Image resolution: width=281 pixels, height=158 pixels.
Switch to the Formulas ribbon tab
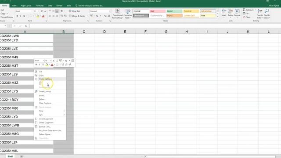tap(40, 6)
